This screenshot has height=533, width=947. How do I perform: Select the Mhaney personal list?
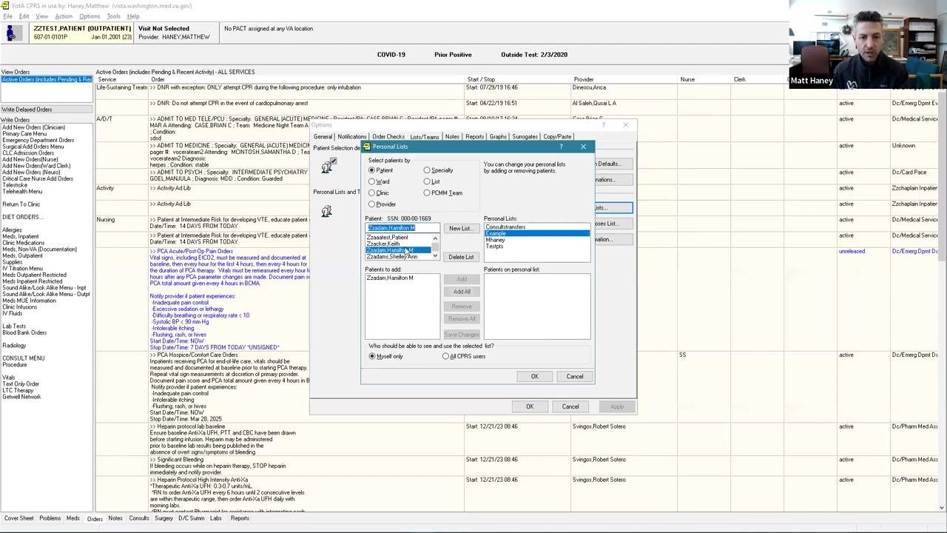(x=495, y=240)
